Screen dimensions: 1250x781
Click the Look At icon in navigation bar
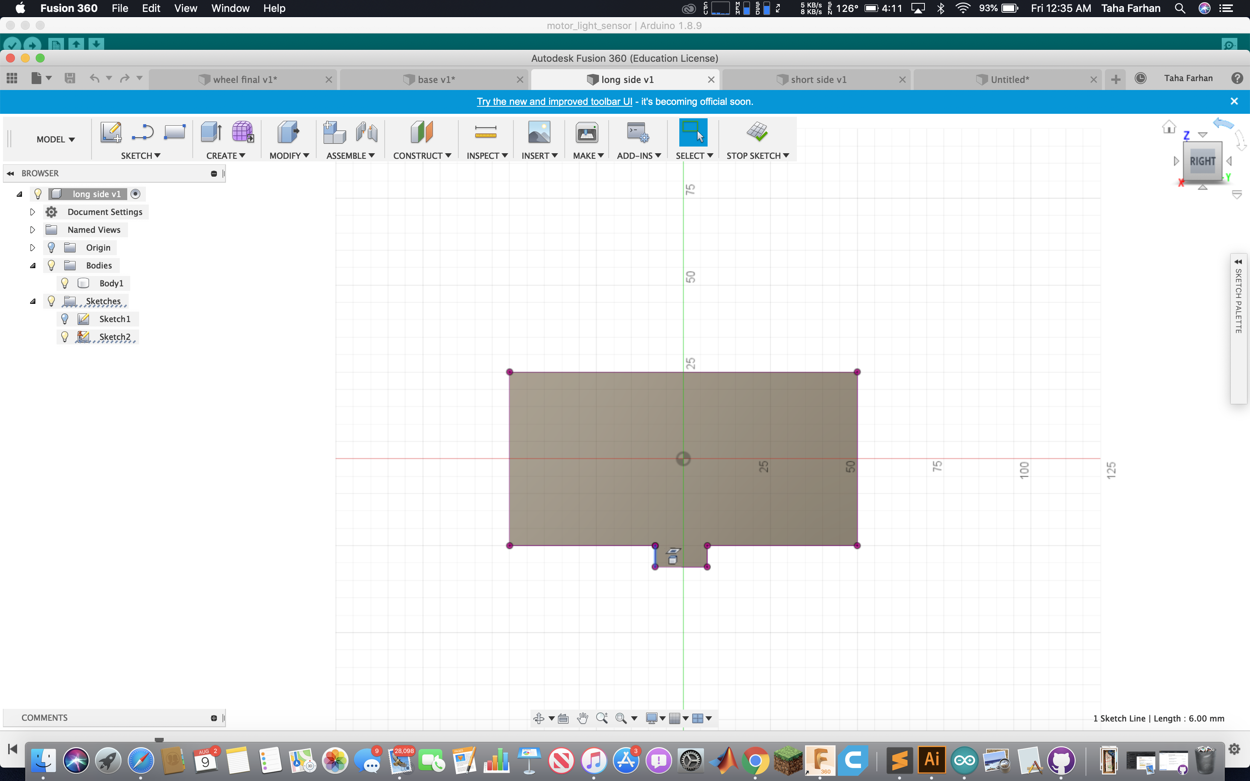point(564,718)
